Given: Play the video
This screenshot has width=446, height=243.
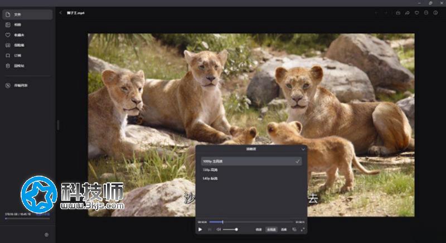Looking at the screenshot, I should (x=200, y=230).
